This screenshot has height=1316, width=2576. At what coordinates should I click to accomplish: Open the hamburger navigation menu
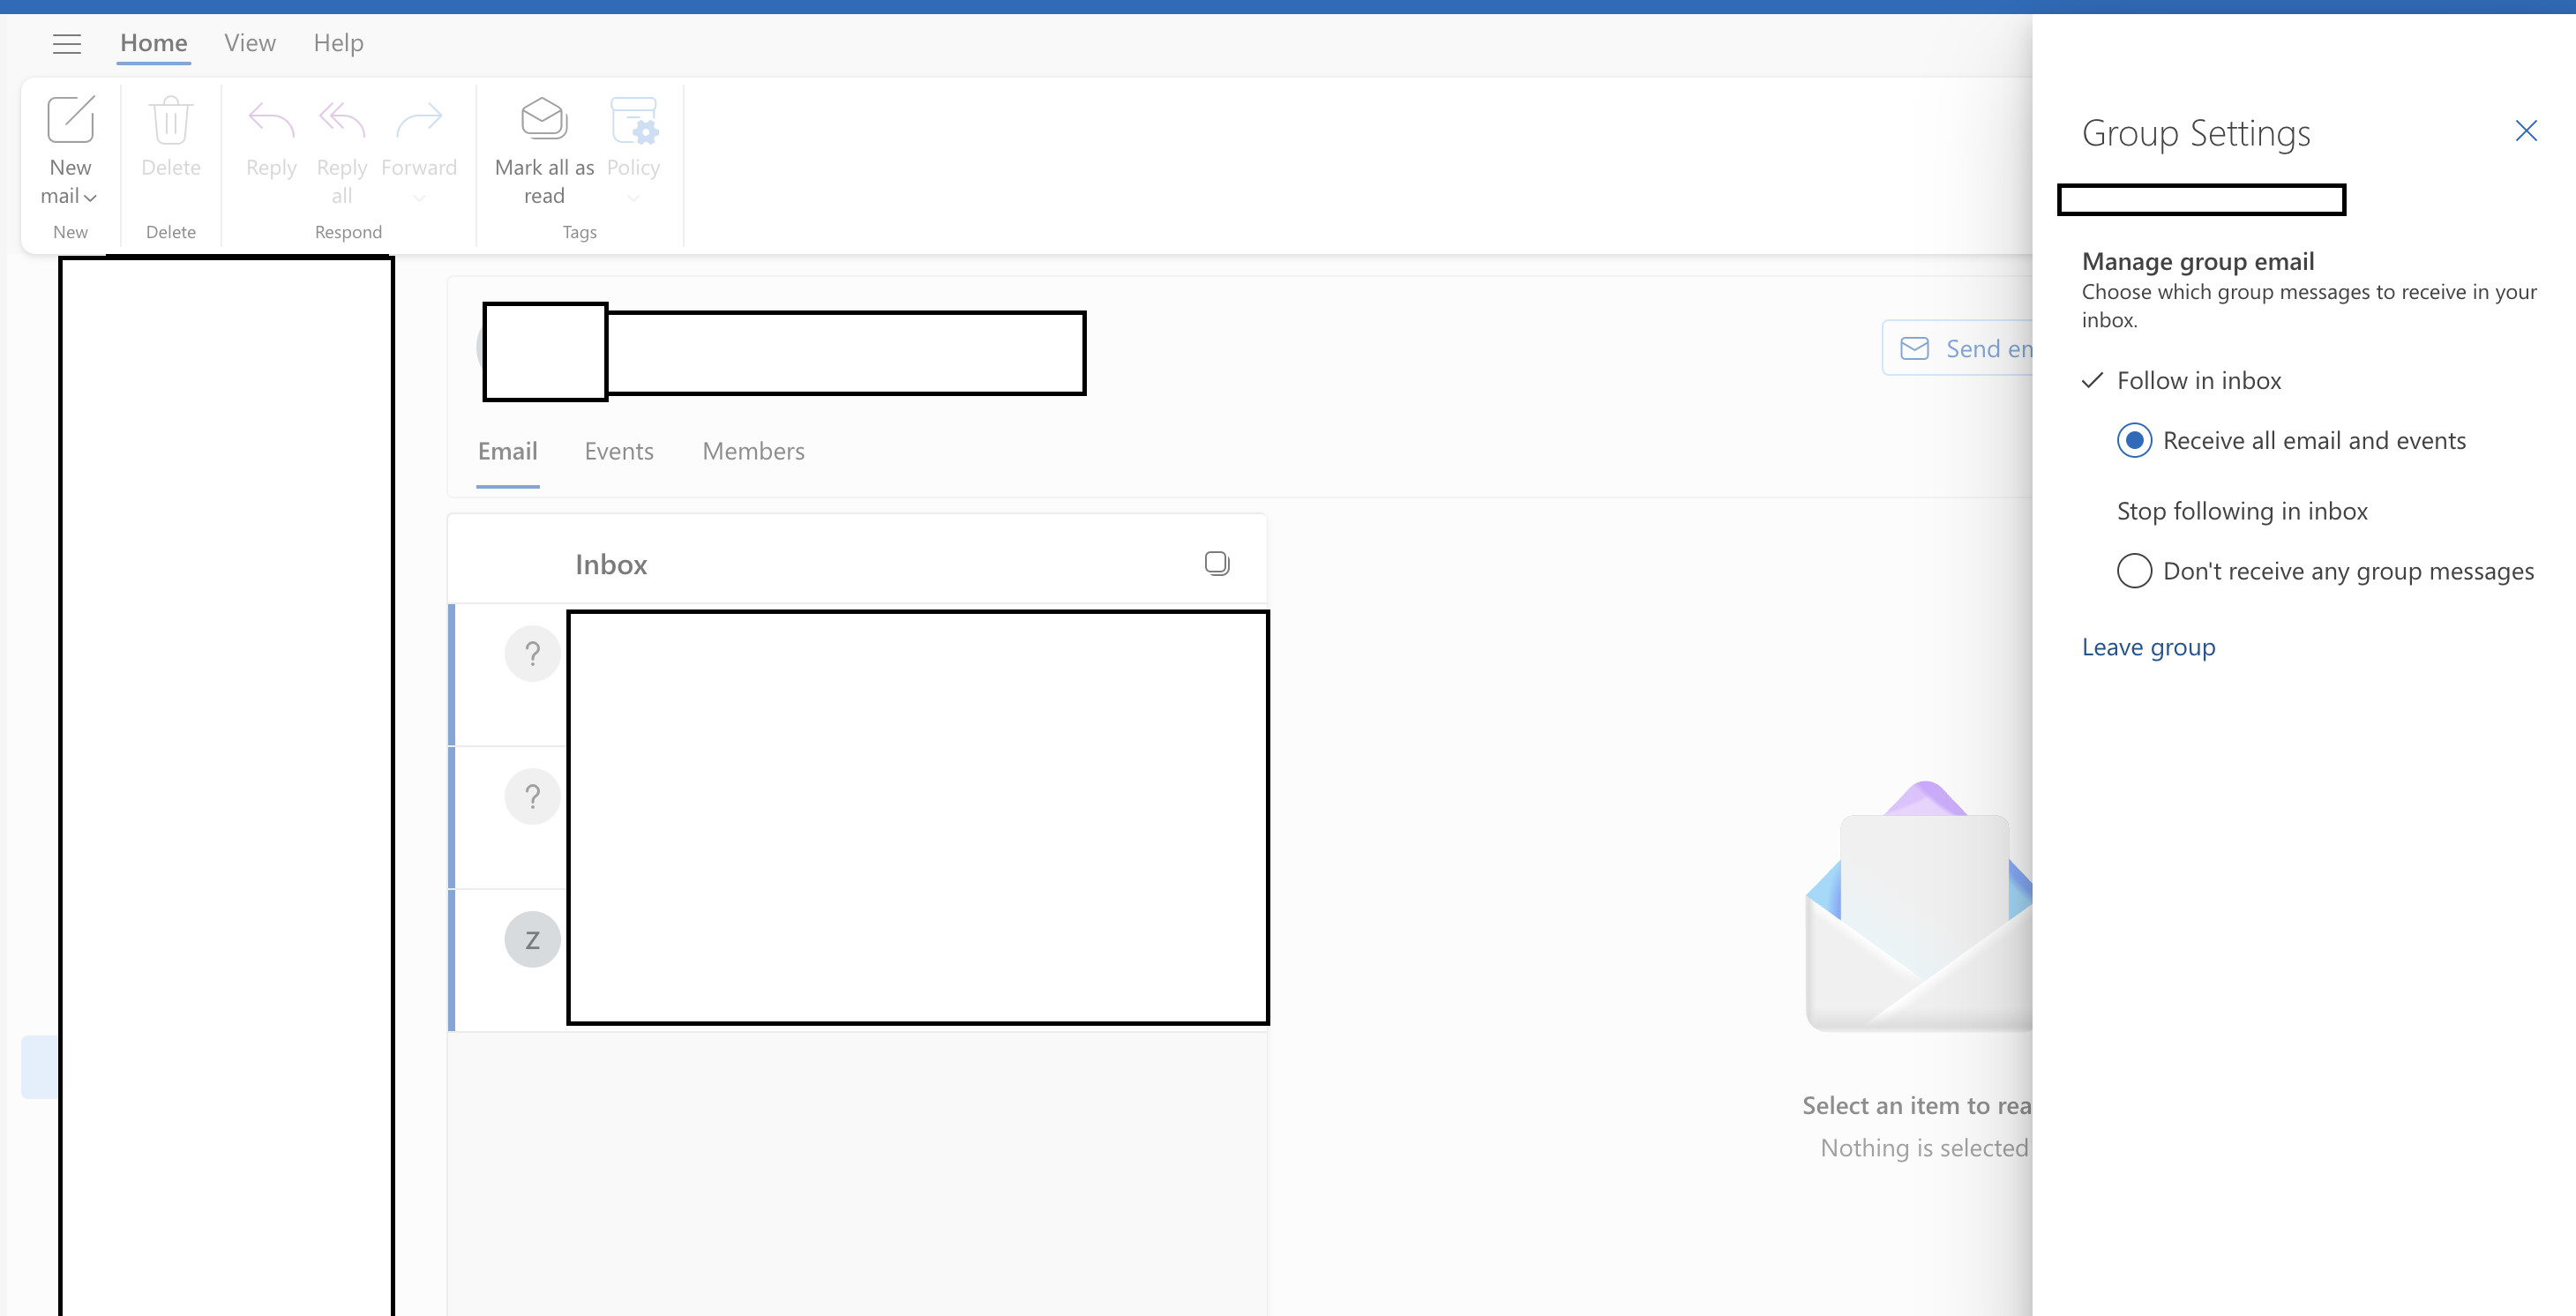(67, 44)
